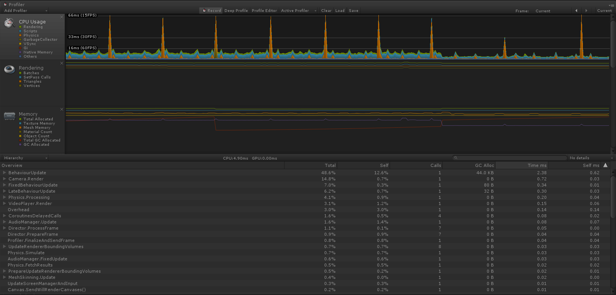Viewport: 616px width, 295px height.
Task: Toggle GC Allocated series
Action: click(x=20, y=145)
